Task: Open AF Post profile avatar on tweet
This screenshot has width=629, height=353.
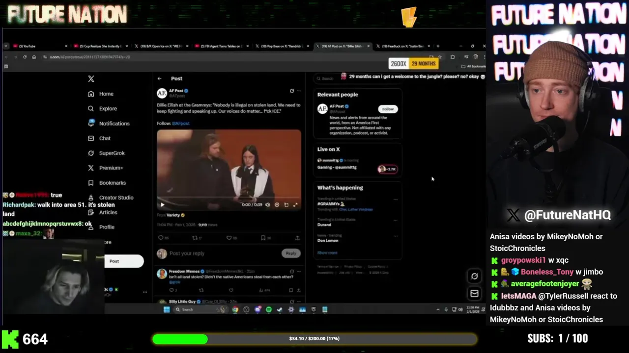Action: (x=162, y=93)
